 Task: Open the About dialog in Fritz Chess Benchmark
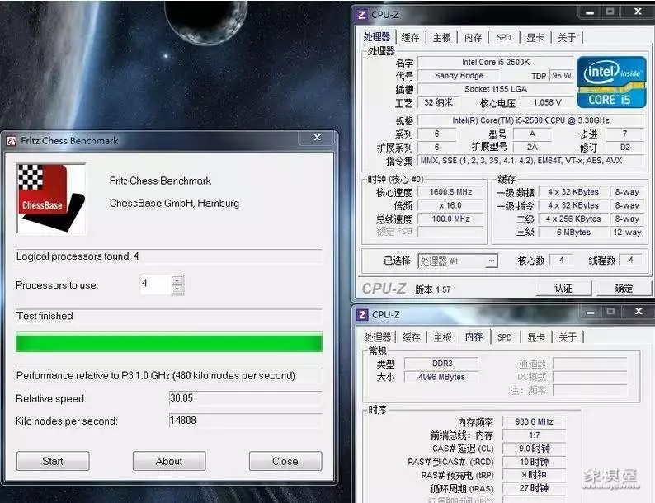169,461
